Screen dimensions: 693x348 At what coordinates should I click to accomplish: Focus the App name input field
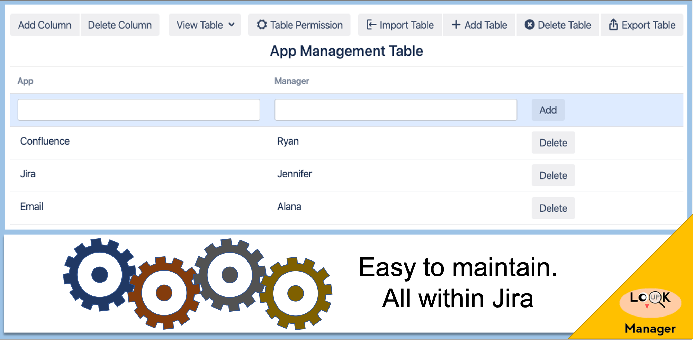139,110
